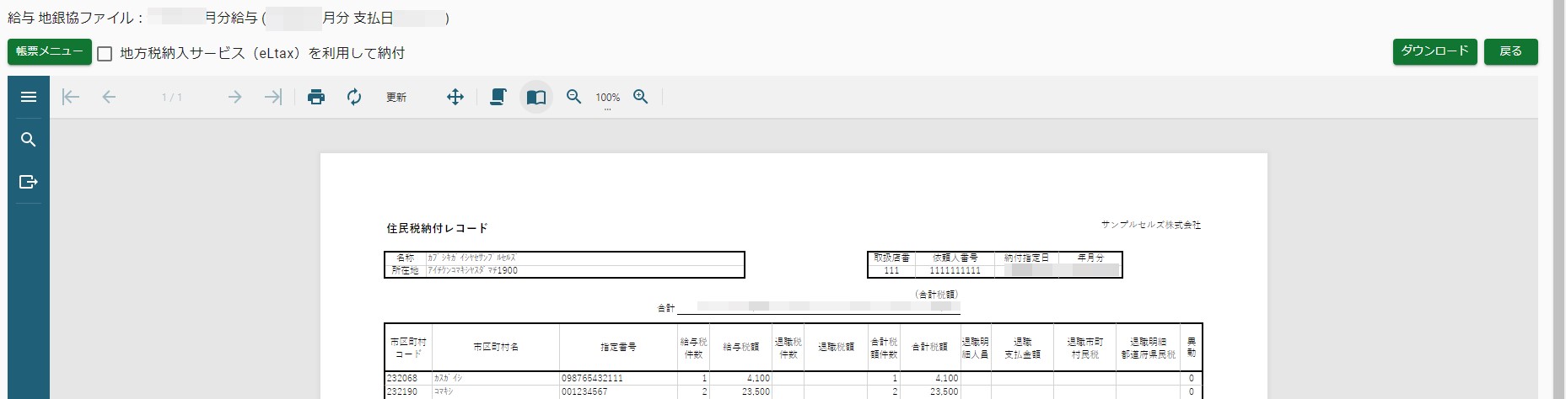Image resolution: width=1566 pixels, height=399 pixels.
Task: Click the 111 取扱店番 value
Action: (891, 271)
